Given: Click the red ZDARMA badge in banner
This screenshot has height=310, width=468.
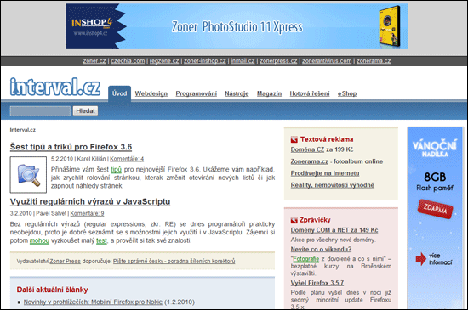Looking at the screenshot, I should (x=435, y=209).
